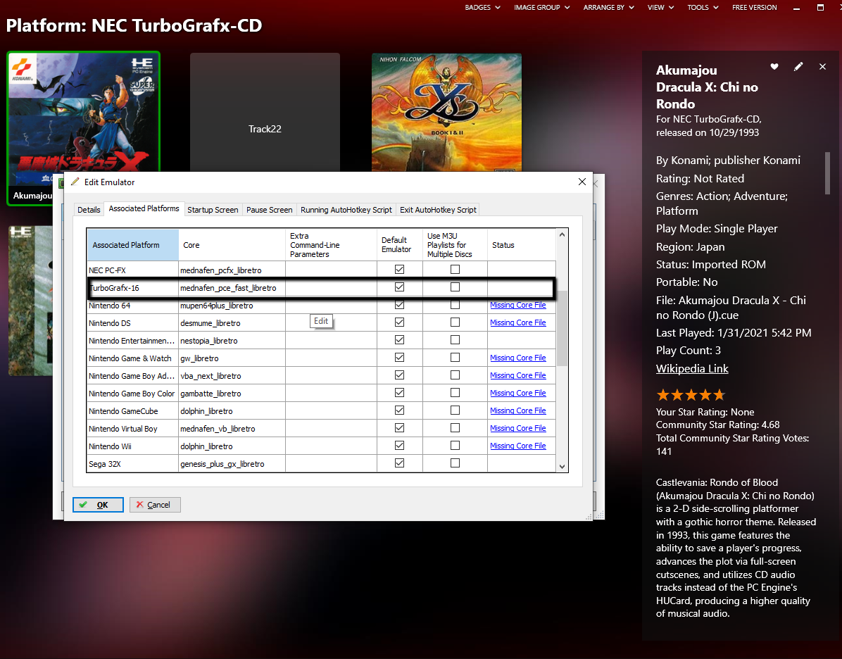The image size is (842, 659).
Task: Select the NEC PC-FX platform cell
Action: click(132, 270)
